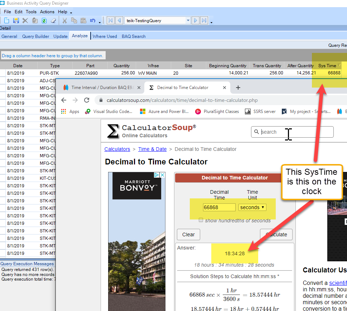The width and height of the screenshot is (347, 311).
Task: Click the browser Back arrow
Action: [x=64, y=100]
